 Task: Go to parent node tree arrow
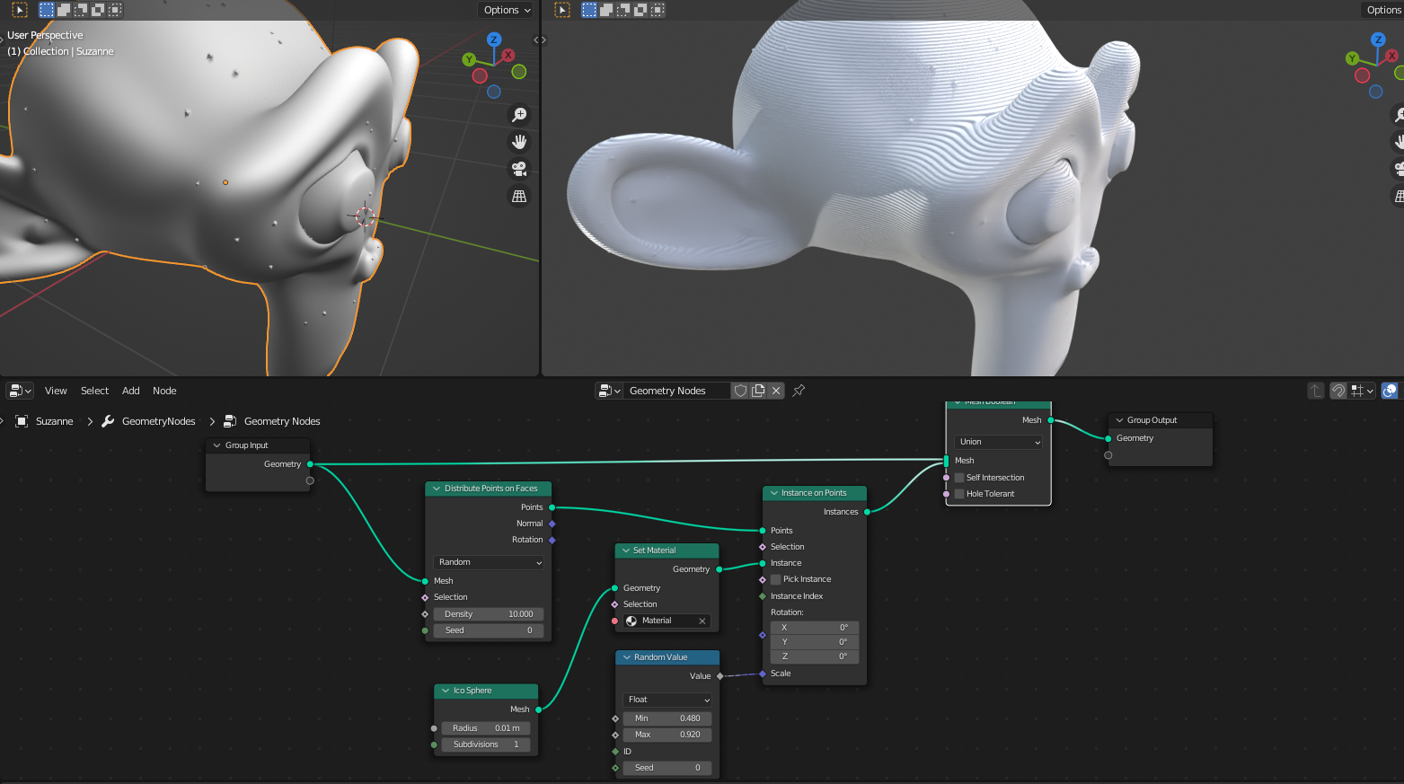[x=1316, y=391]
